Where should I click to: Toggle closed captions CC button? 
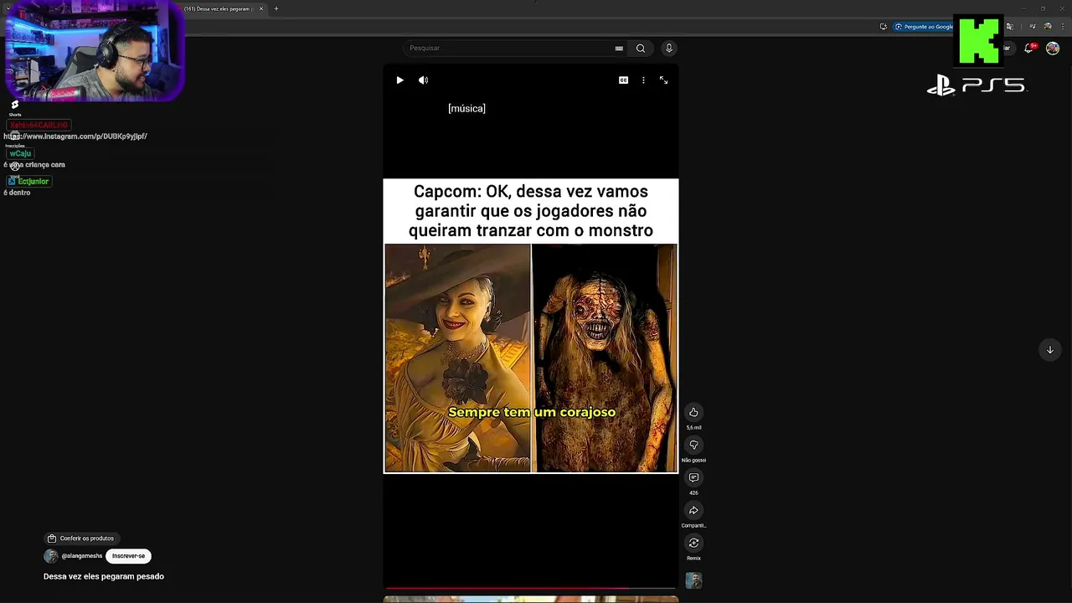623,80
